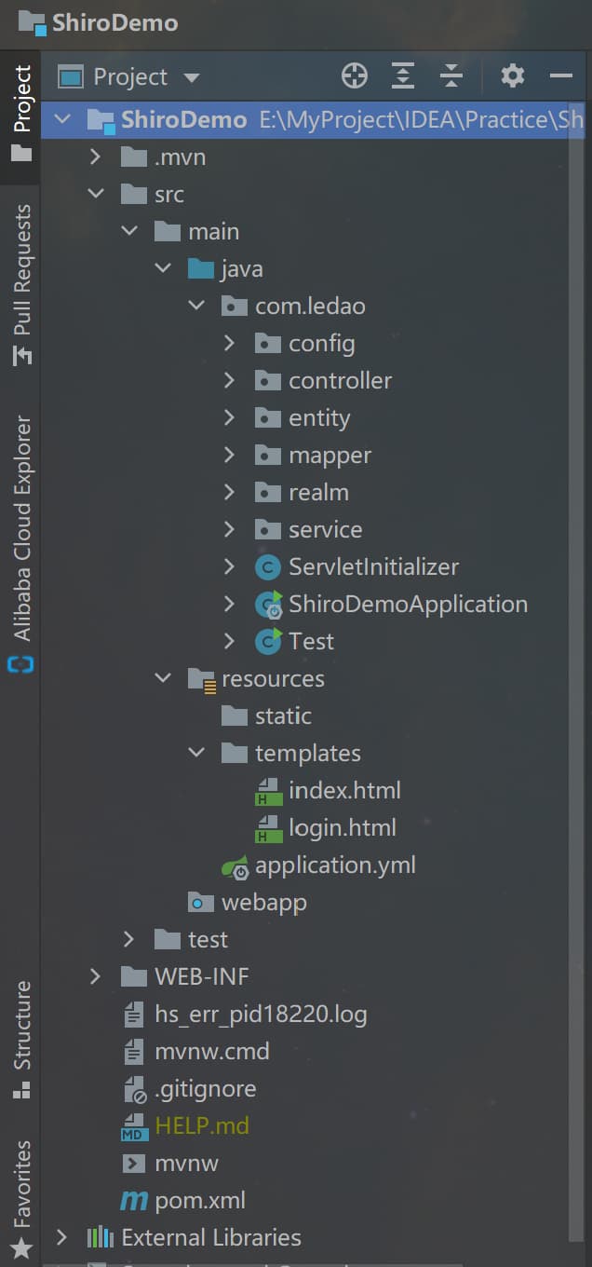Select the WEB-INF folder row
The height and width of the screenshot is (1267, 592).
tap(303, 976)
